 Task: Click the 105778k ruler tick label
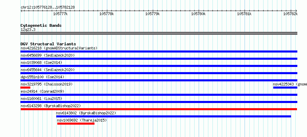tap(107, 14)
